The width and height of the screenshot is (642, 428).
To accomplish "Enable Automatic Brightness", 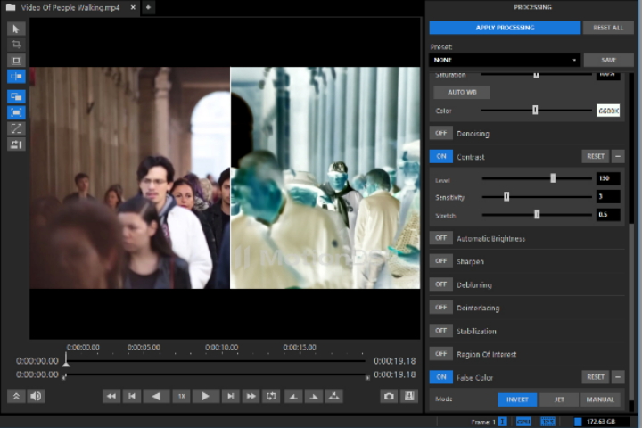I will tap(441, 238).
